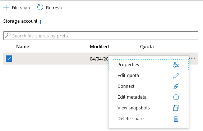The width and height of the screenshot is (203, 131).
Task: Select Edit metadata menu entry
Action: tap(148, 97)
